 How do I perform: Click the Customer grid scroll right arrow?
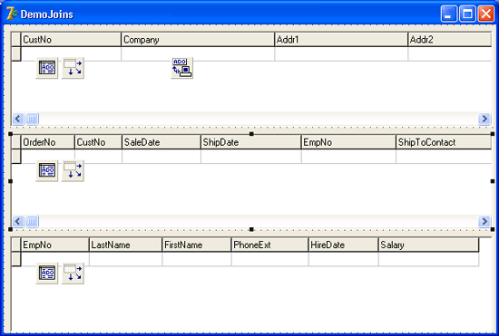click(x=484, y=119)
